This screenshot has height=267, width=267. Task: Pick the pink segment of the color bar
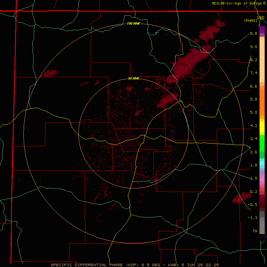click(262, 180)
